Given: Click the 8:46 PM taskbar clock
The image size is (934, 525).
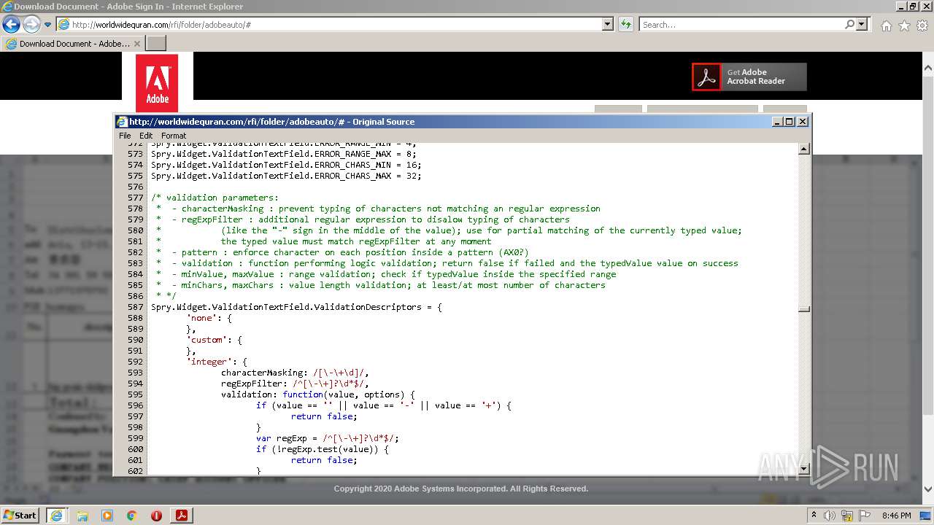Looking at the screenshot, I should [896, 516].
